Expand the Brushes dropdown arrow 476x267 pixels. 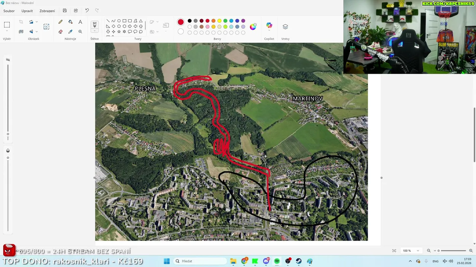[94, 31]
